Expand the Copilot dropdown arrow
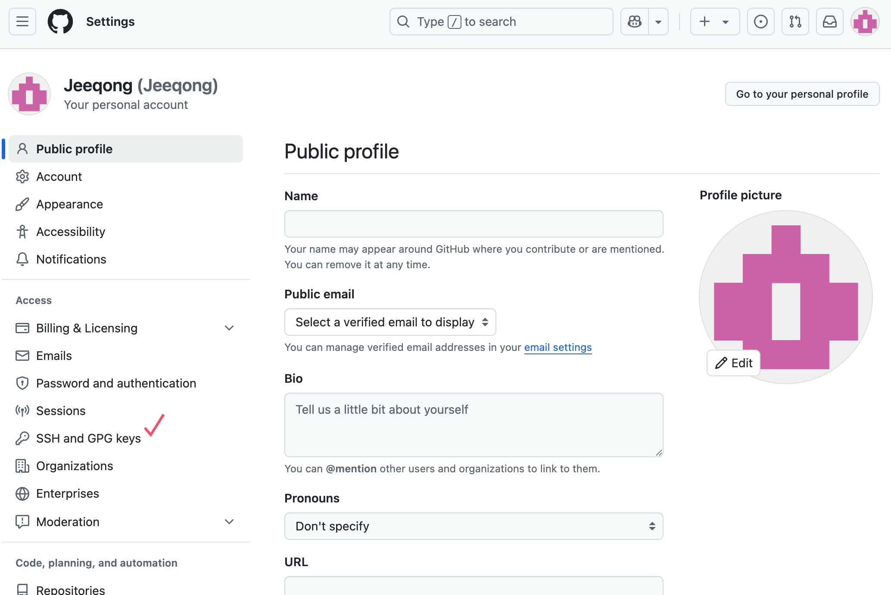 coord(658,22)
